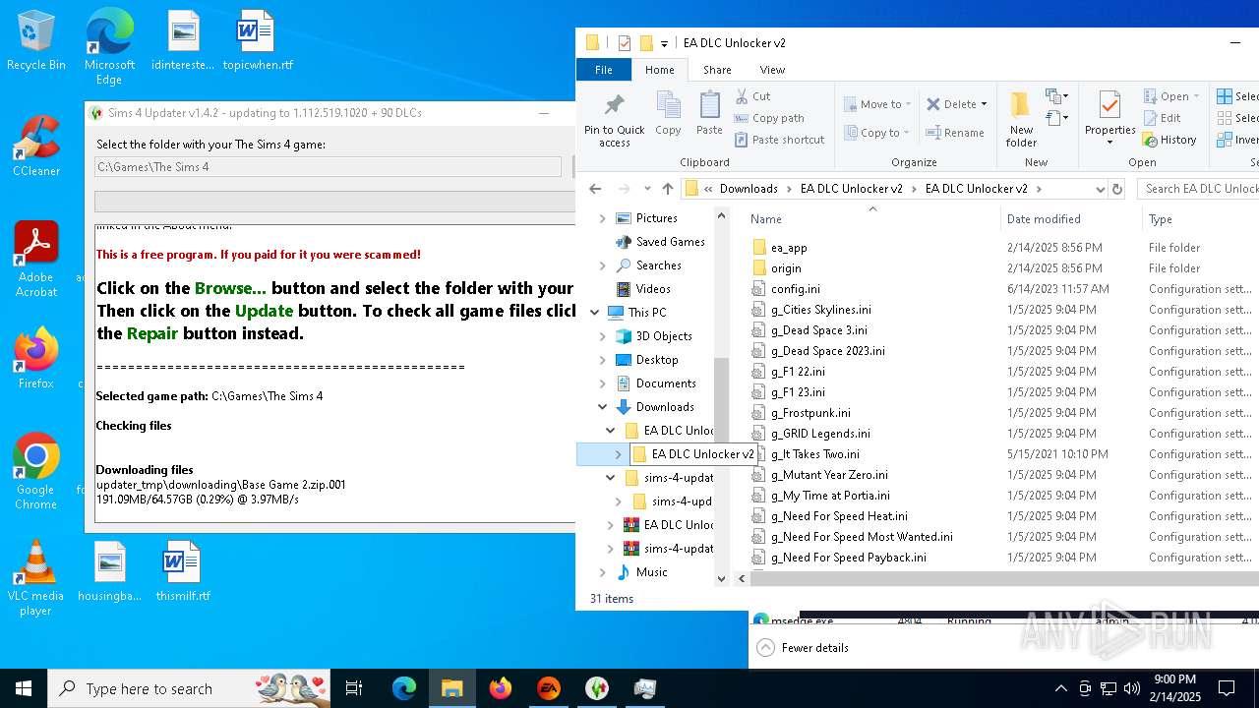1259x708 pixels.
Task: Click Paste shortcut in ribbon
Action: 779,140
